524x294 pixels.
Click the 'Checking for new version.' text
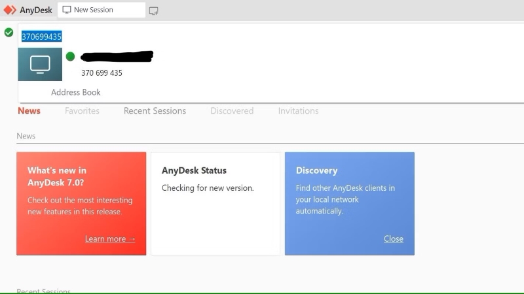208,188
